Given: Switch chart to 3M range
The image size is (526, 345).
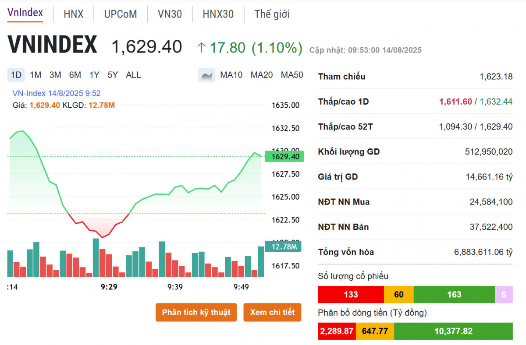Looking at the screenshot, I should (x=55, y=75).
